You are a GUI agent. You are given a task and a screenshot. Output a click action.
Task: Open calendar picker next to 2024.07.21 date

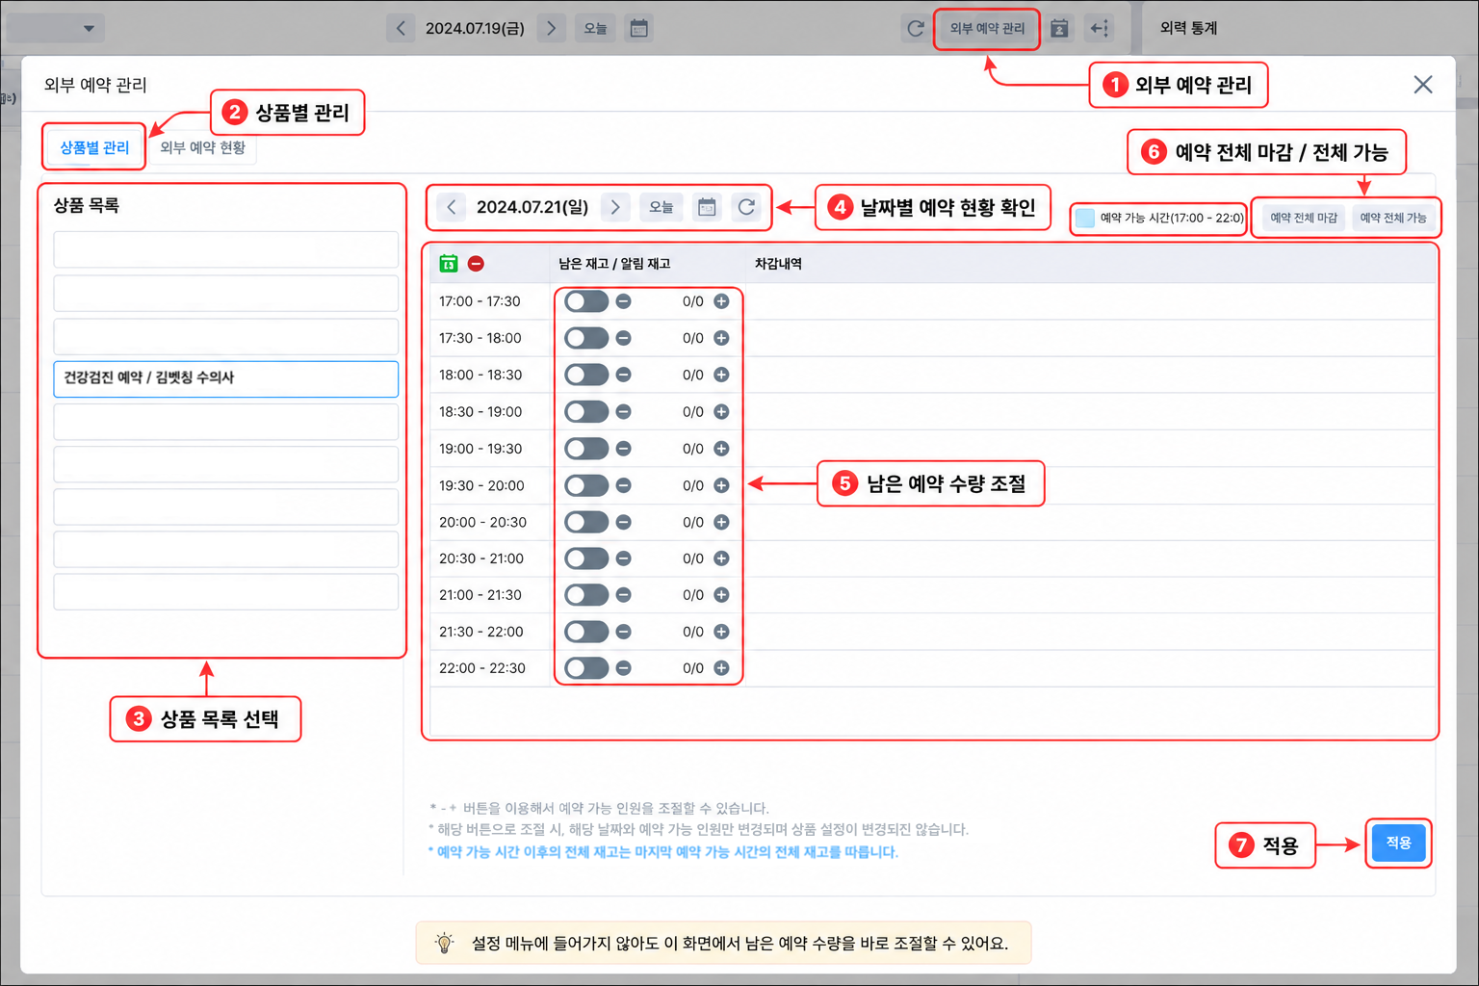click(707, 207)
